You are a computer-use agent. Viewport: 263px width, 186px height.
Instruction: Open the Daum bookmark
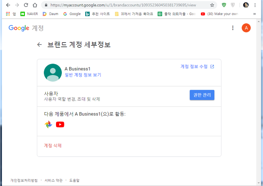tap(50, 14)
